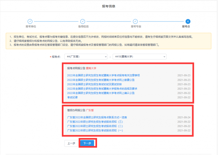This screenshot has width=218, height=155.
Task: Open 暨南大学考点网上确认公告 link
Action: (x=101, y=93)
